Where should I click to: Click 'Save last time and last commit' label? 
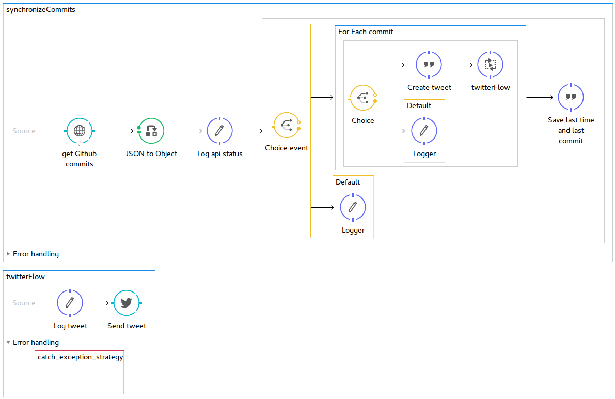571,130
